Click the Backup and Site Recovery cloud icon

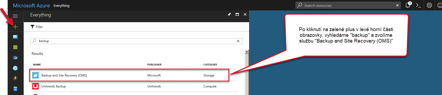35,75
